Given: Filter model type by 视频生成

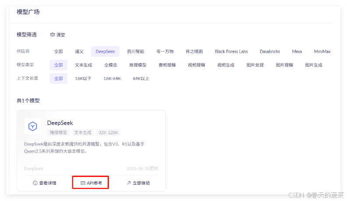Looking at the screenshot, I should click(x=226, y=65).
